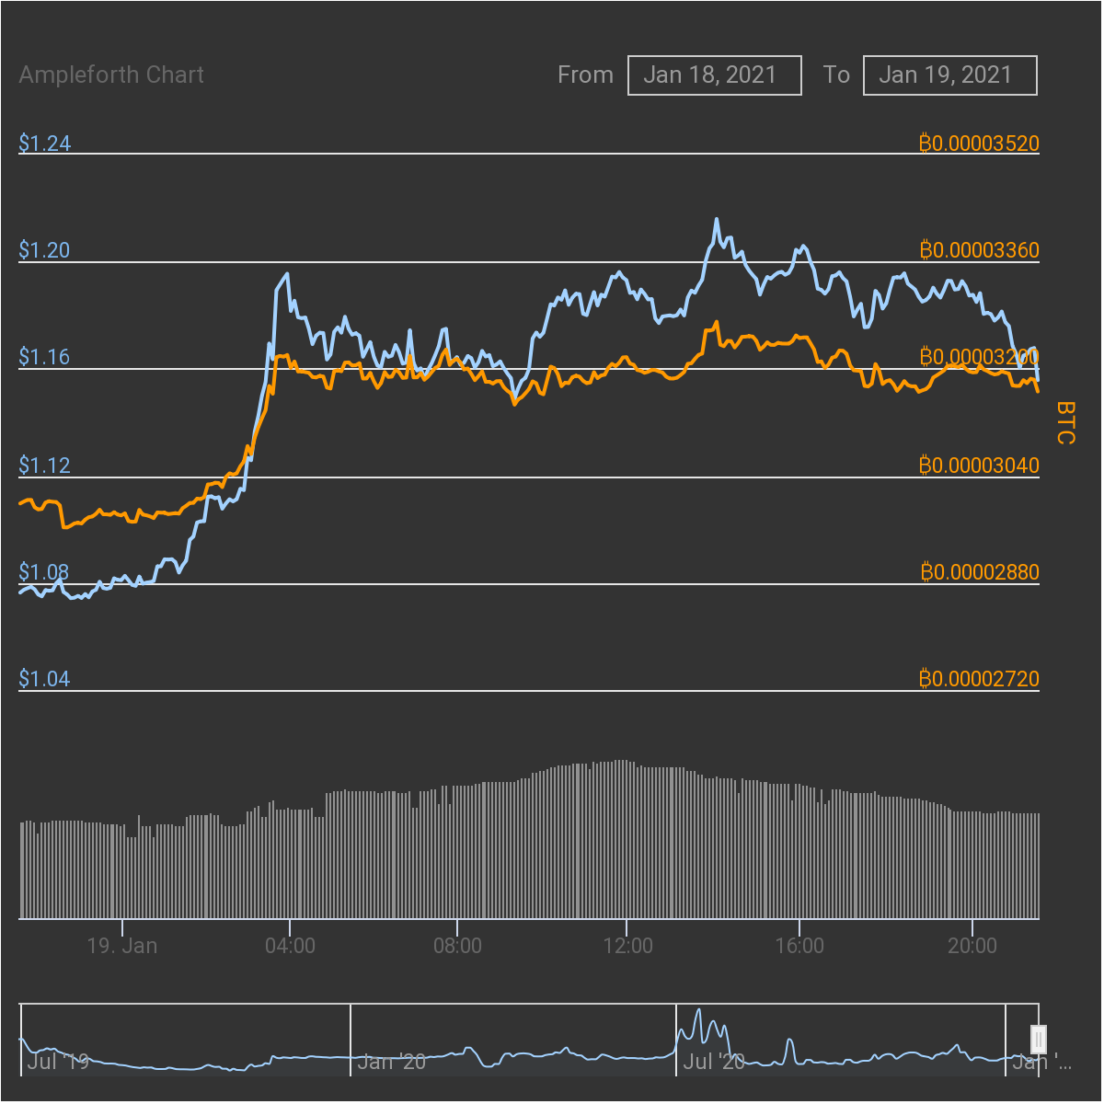Click the $1.12 price axis label

[45, 466]
